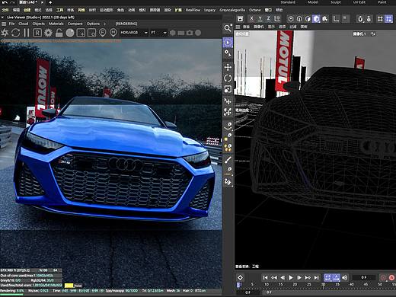Click current frame 0 F field

point(364,277)
